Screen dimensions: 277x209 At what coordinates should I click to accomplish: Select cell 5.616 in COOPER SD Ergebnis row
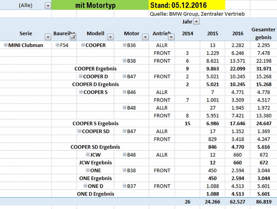click(264, 147)
